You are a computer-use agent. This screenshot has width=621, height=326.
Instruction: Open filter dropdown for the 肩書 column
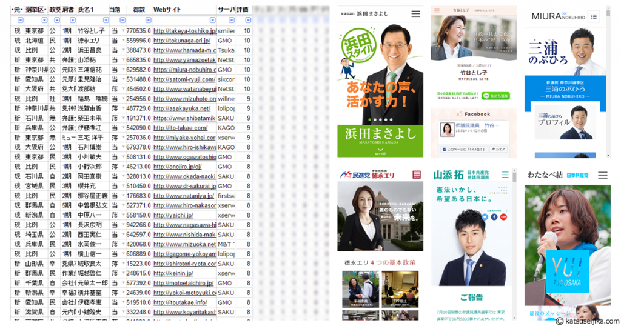coord(73,20)
